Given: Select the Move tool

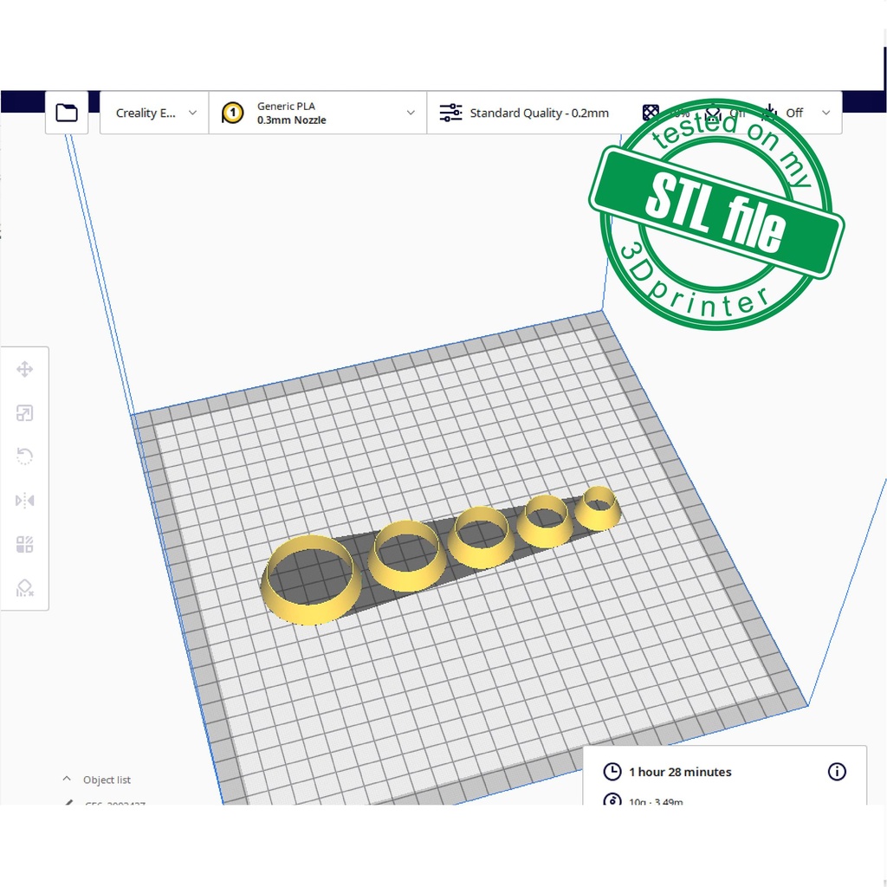Looking at the screenshot, I should coord(24,370).
